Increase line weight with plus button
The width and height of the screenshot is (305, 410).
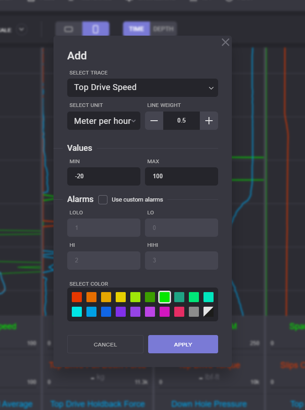209,121
